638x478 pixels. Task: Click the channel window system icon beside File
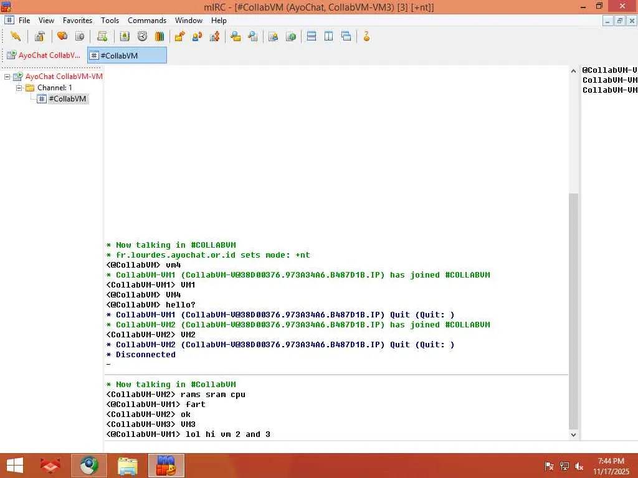(9, 20)
